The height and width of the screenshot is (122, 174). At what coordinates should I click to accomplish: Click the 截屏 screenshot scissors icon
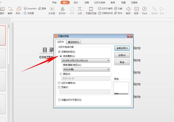coord(10,9)
